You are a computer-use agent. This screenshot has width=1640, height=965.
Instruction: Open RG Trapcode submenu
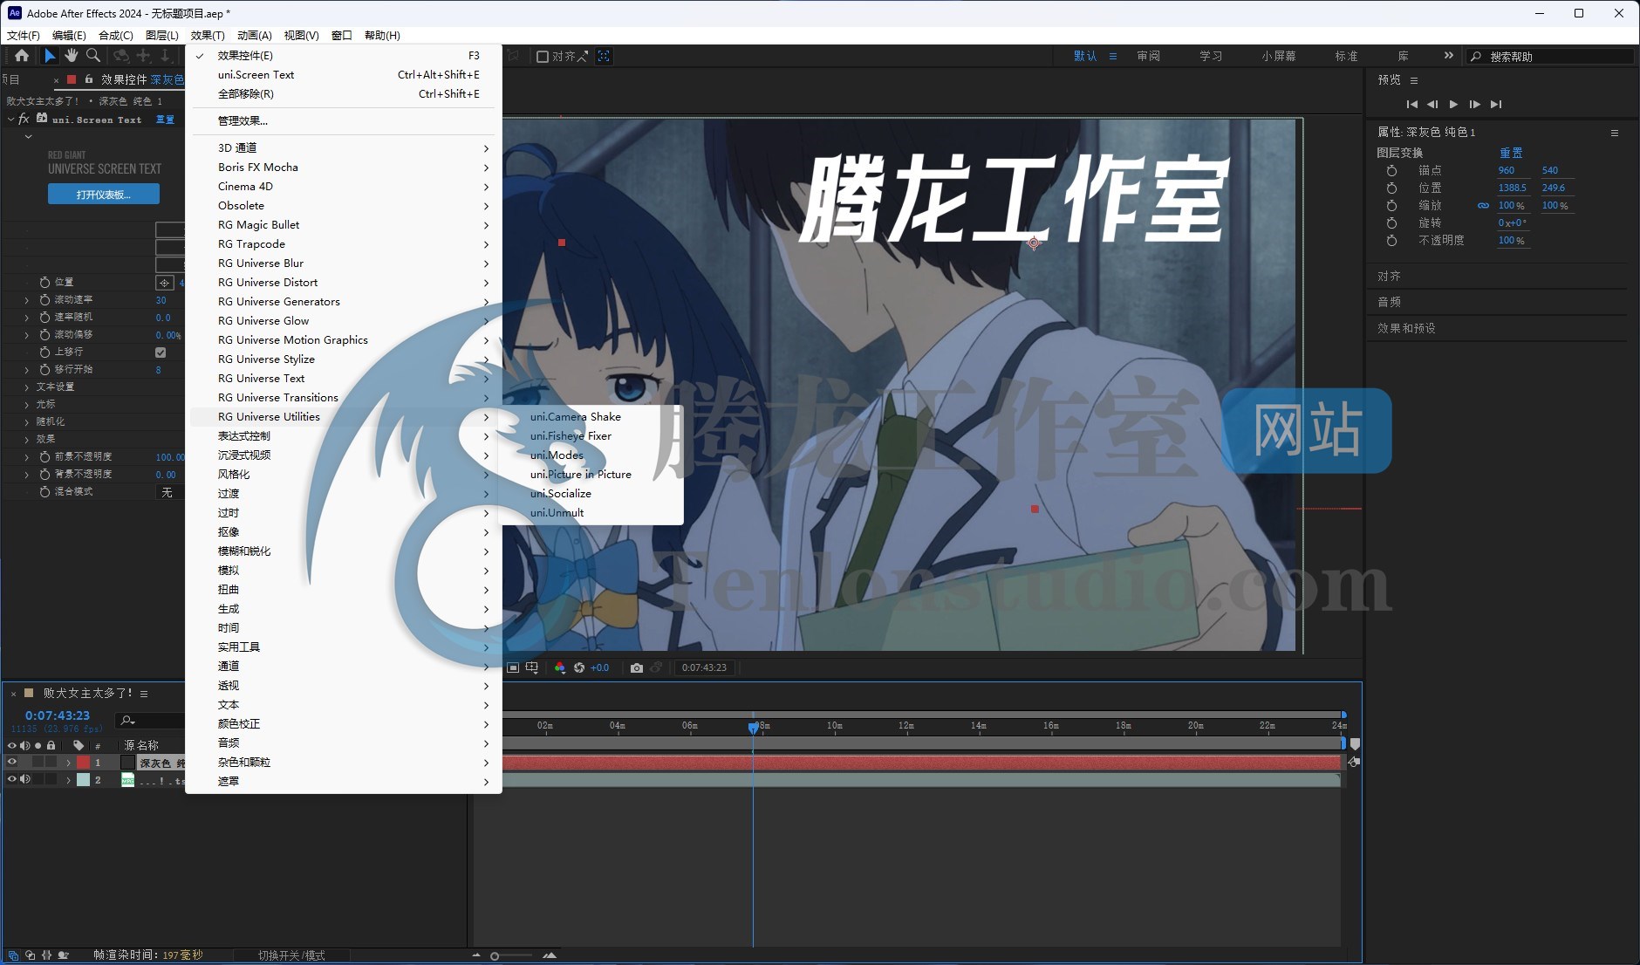(344, 244)
